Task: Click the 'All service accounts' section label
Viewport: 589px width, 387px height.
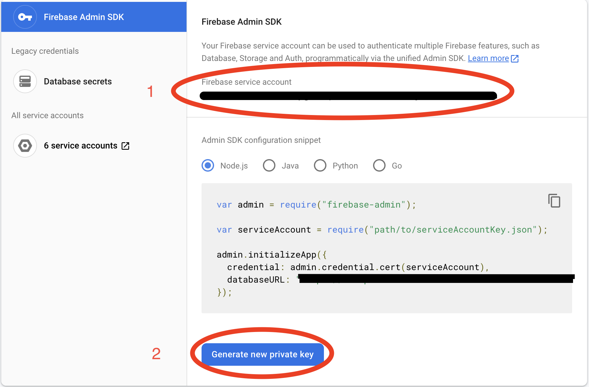Action: pyautogui.click(x=48, y=115)
